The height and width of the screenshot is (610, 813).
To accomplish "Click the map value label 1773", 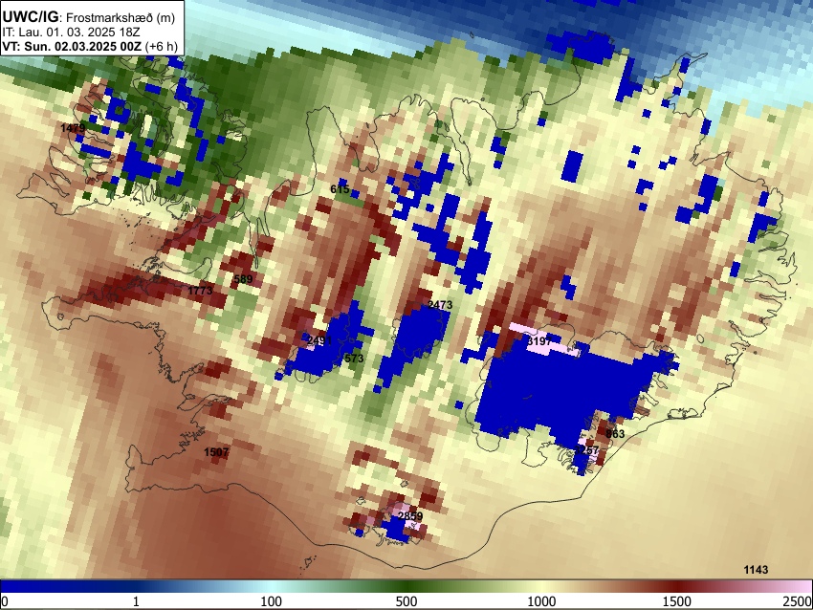I will tap(200, 291).
